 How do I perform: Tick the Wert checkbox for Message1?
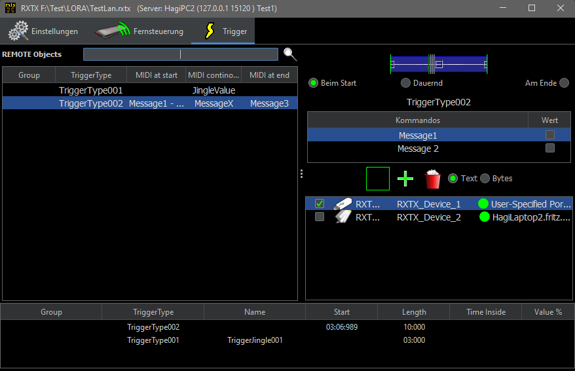(x=550, y=135)
